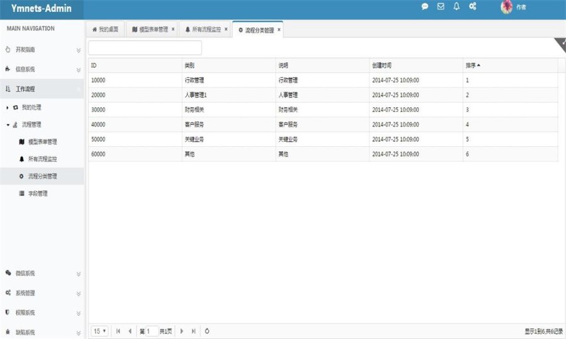Open the notifications bell icon in header
Viewport: 566px width, 339px height.
pos(457,6)
